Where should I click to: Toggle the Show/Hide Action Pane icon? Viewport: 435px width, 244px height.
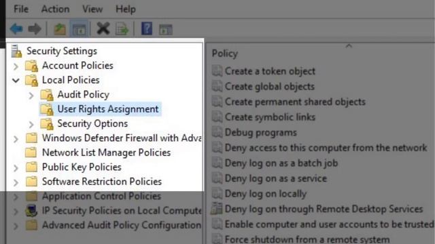pos(166,29)
